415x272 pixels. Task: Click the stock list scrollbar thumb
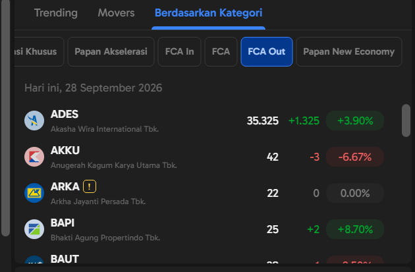406,121
